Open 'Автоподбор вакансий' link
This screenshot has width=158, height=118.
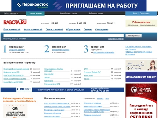pyautogui.click(x=104, y=53)
